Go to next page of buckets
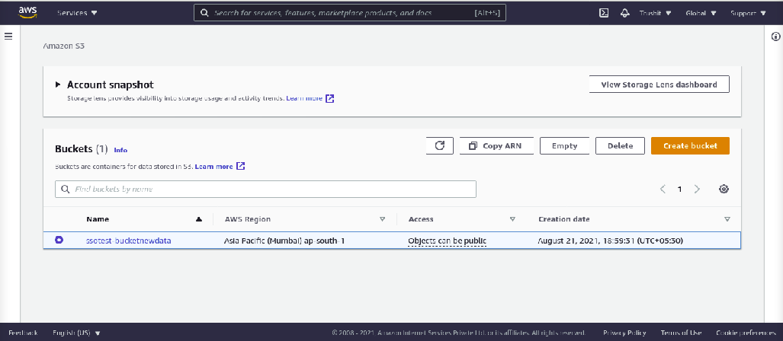This screenshot has height=341, width=783. click(697, 189)
